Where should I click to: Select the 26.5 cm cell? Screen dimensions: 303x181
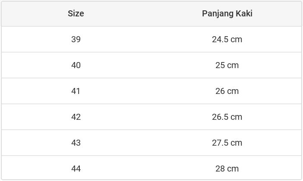click(x=227, y=117)
